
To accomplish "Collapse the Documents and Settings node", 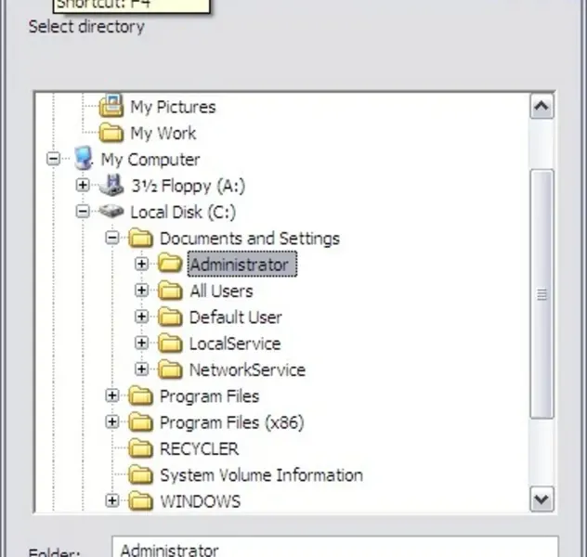I will coord(112,239).
